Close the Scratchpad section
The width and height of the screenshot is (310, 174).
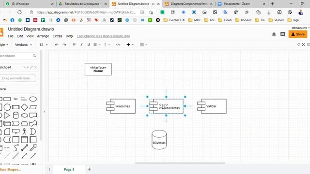[35, 67]
